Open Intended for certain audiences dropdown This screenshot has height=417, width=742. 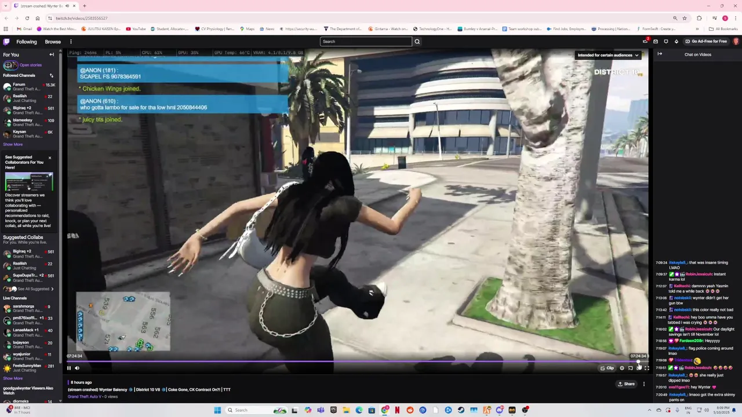[608, 55]
